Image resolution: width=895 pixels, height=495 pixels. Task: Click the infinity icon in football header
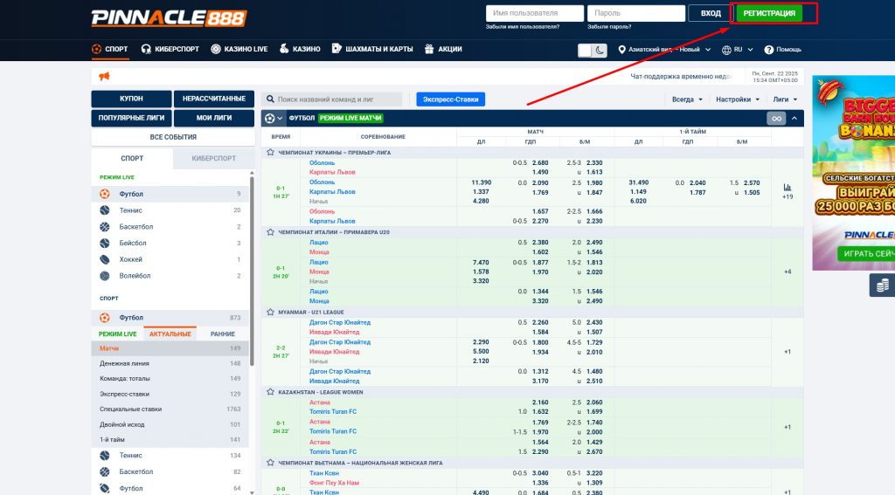coord(775,119)
